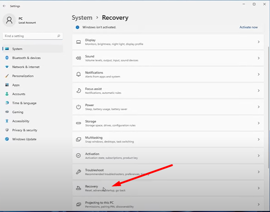Open the Apps section

coord(33,85)
